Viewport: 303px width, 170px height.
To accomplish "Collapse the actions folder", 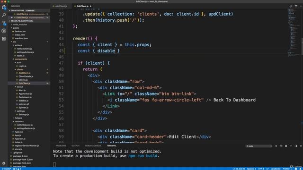I will [18, 45].
